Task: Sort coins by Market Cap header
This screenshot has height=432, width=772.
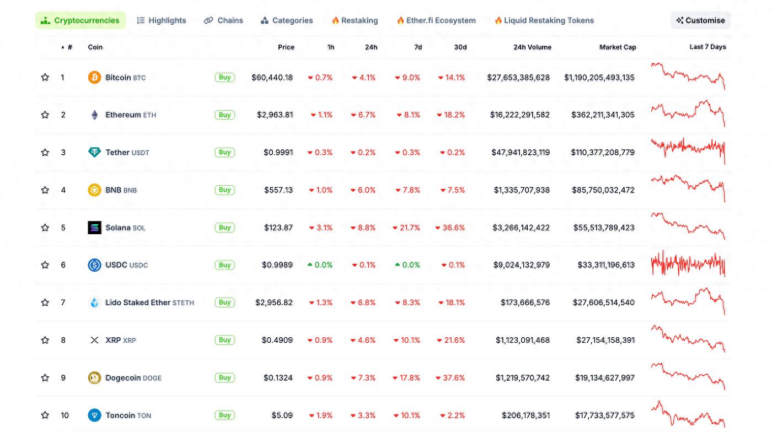Action: click(617, 47)
